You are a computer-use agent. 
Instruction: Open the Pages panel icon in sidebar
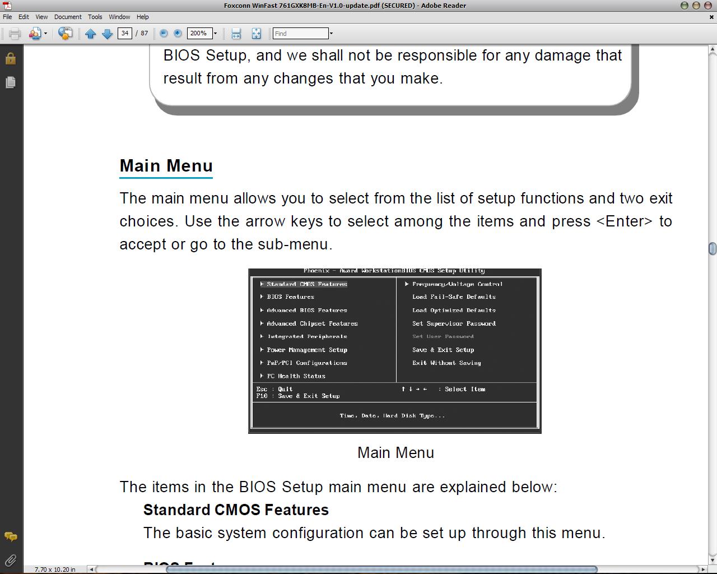point(10,82)
